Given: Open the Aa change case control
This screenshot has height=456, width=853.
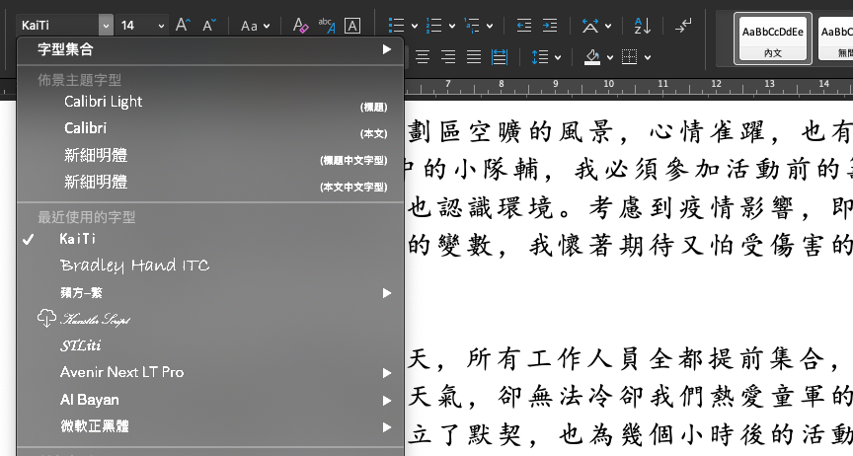Looking at the screenshot, I should [249, 26].
